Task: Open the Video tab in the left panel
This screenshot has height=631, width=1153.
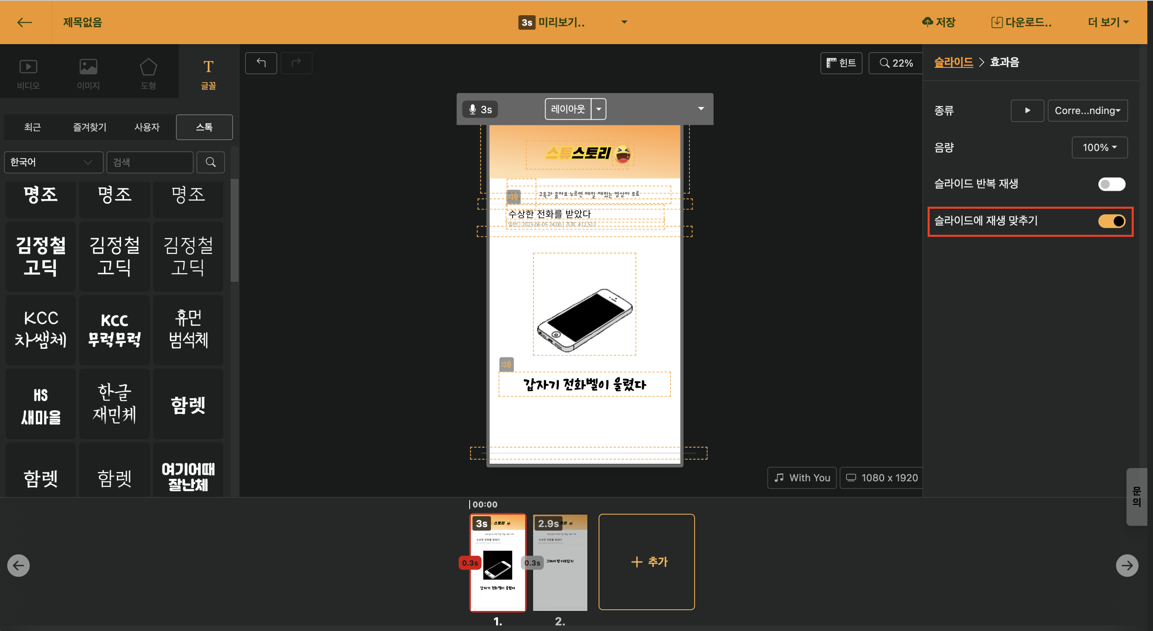Action: coord(29,73)
